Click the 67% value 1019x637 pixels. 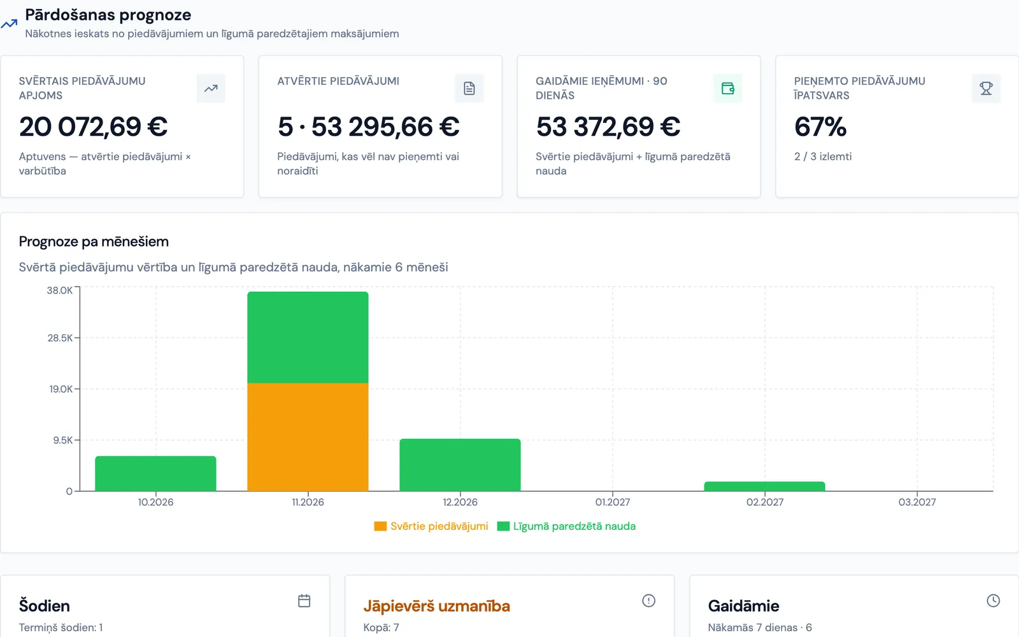pos(820,127)
